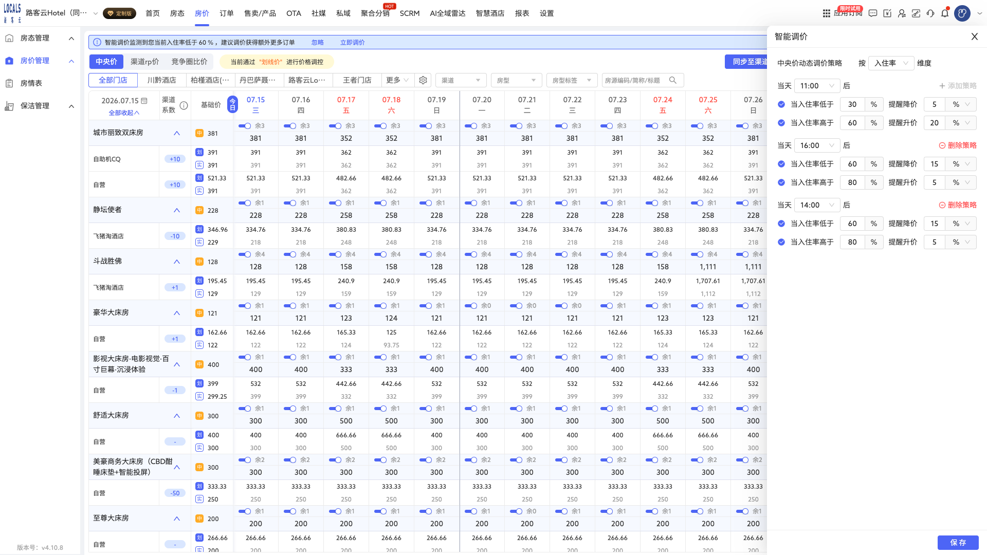Click 忽略 in the notice bar
The height and width of the screenshot is (555, 987).
tap(318, 43)
